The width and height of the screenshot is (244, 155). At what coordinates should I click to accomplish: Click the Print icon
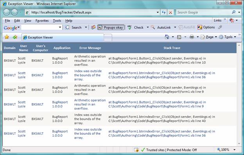tap(192, 37)
